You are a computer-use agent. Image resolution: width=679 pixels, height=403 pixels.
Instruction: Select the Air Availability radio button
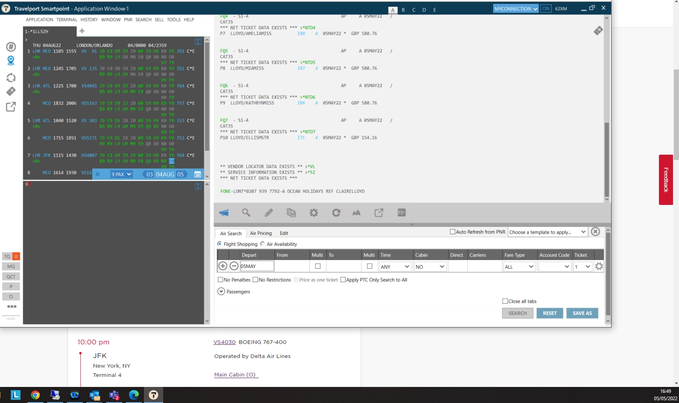click(x=263, y=244)
